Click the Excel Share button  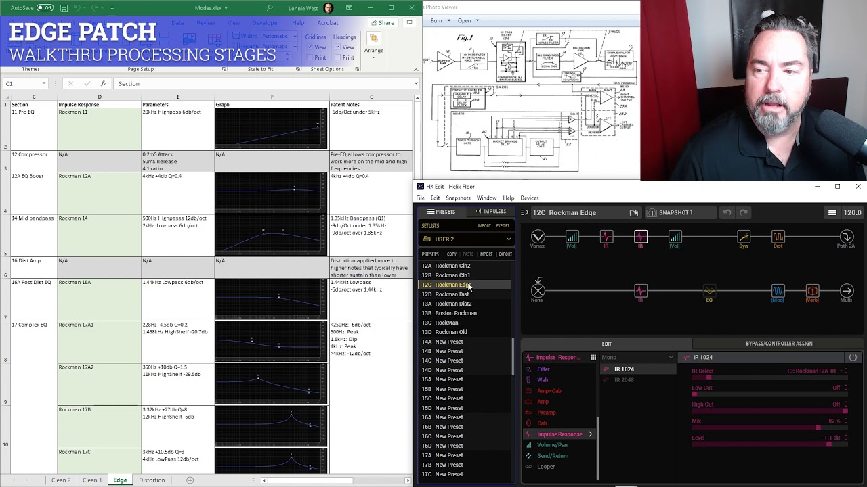click(x=383, y=22)
